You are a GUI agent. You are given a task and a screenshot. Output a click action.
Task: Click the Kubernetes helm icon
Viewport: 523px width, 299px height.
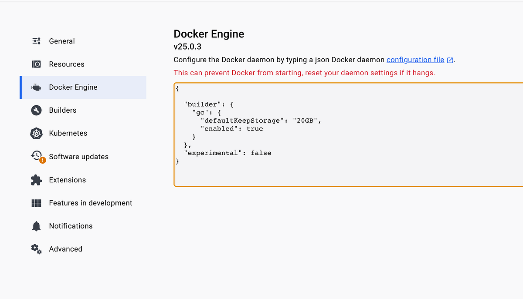click(36, 133)
